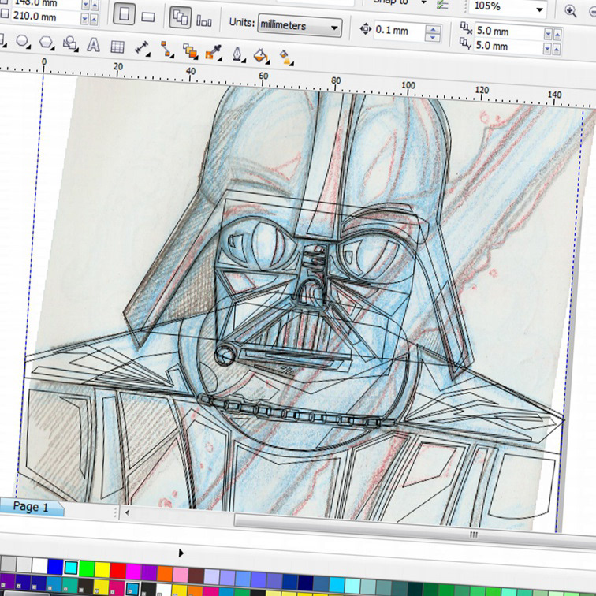Click the duplicate distance Y icon

[x=465, y=43]
